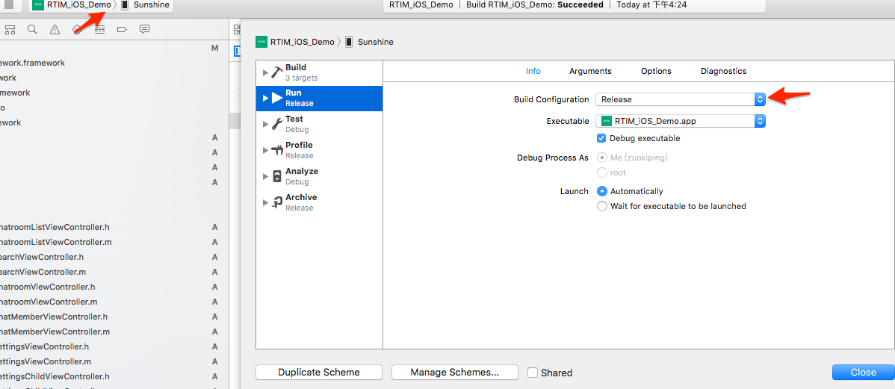Switch to the Options tab

click(656, 71)
